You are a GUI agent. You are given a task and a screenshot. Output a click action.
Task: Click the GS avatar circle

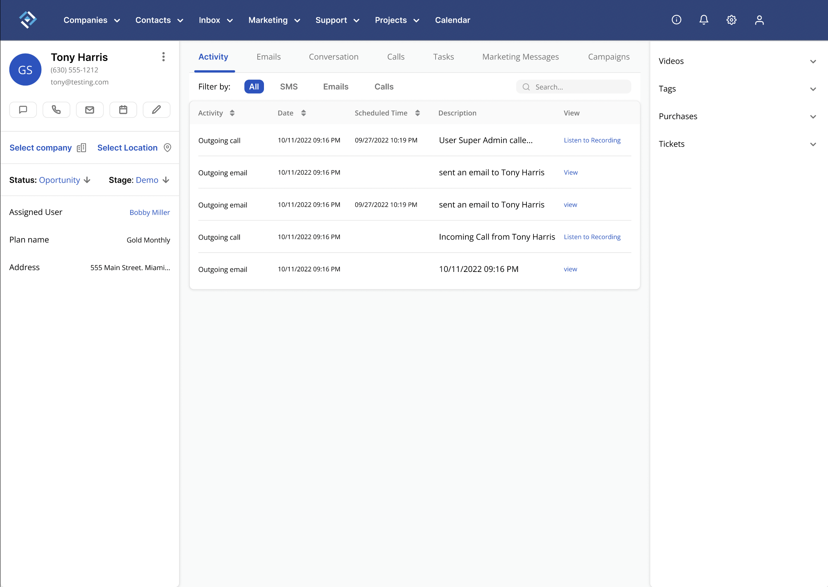[25, 70]
